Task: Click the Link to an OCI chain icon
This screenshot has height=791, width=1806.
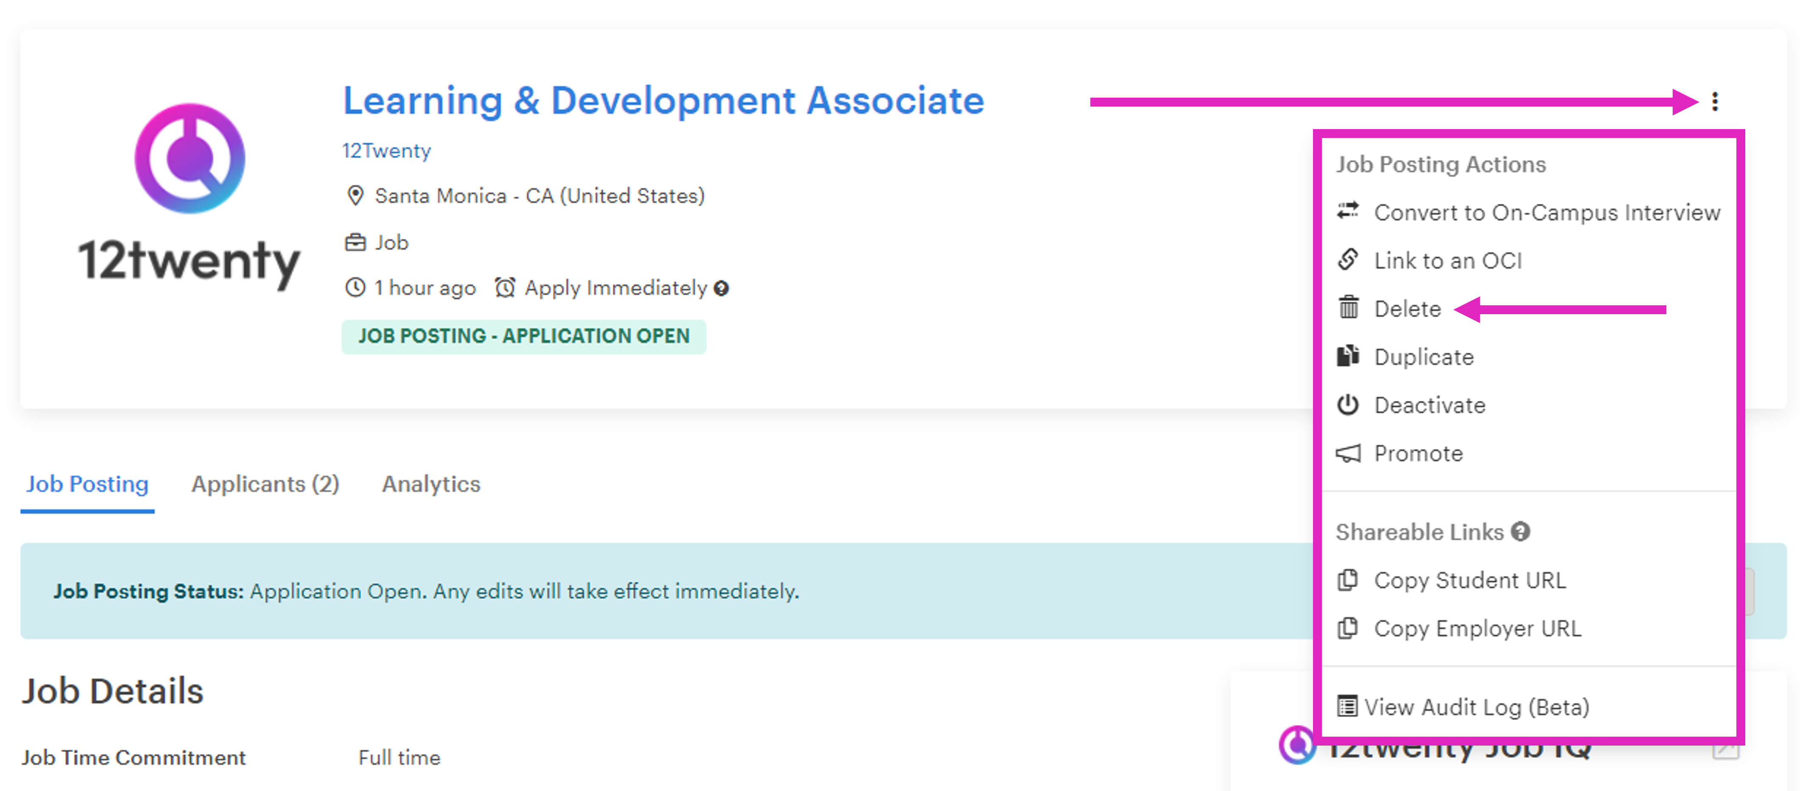Action: (x=1347, y=259)
